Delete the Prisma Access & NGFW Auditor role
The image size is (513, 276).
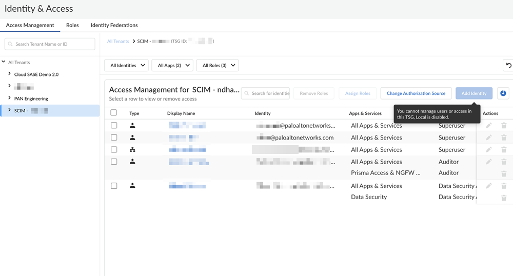(x=504, y=173)
